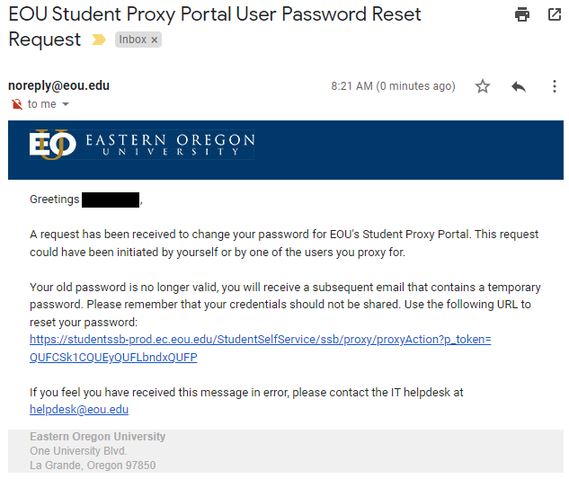Open the three-dot More options menu
This screenshot has width=569, height=479.
point(554,86)
